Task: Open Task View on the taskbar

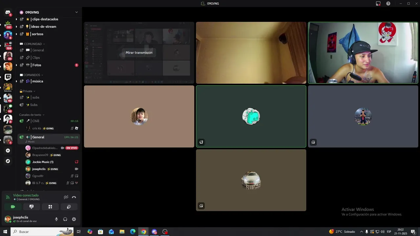Action: coord(79,232)
